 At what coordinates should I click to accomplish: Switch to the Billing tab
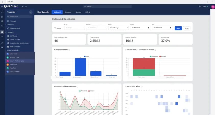(88, 12)
